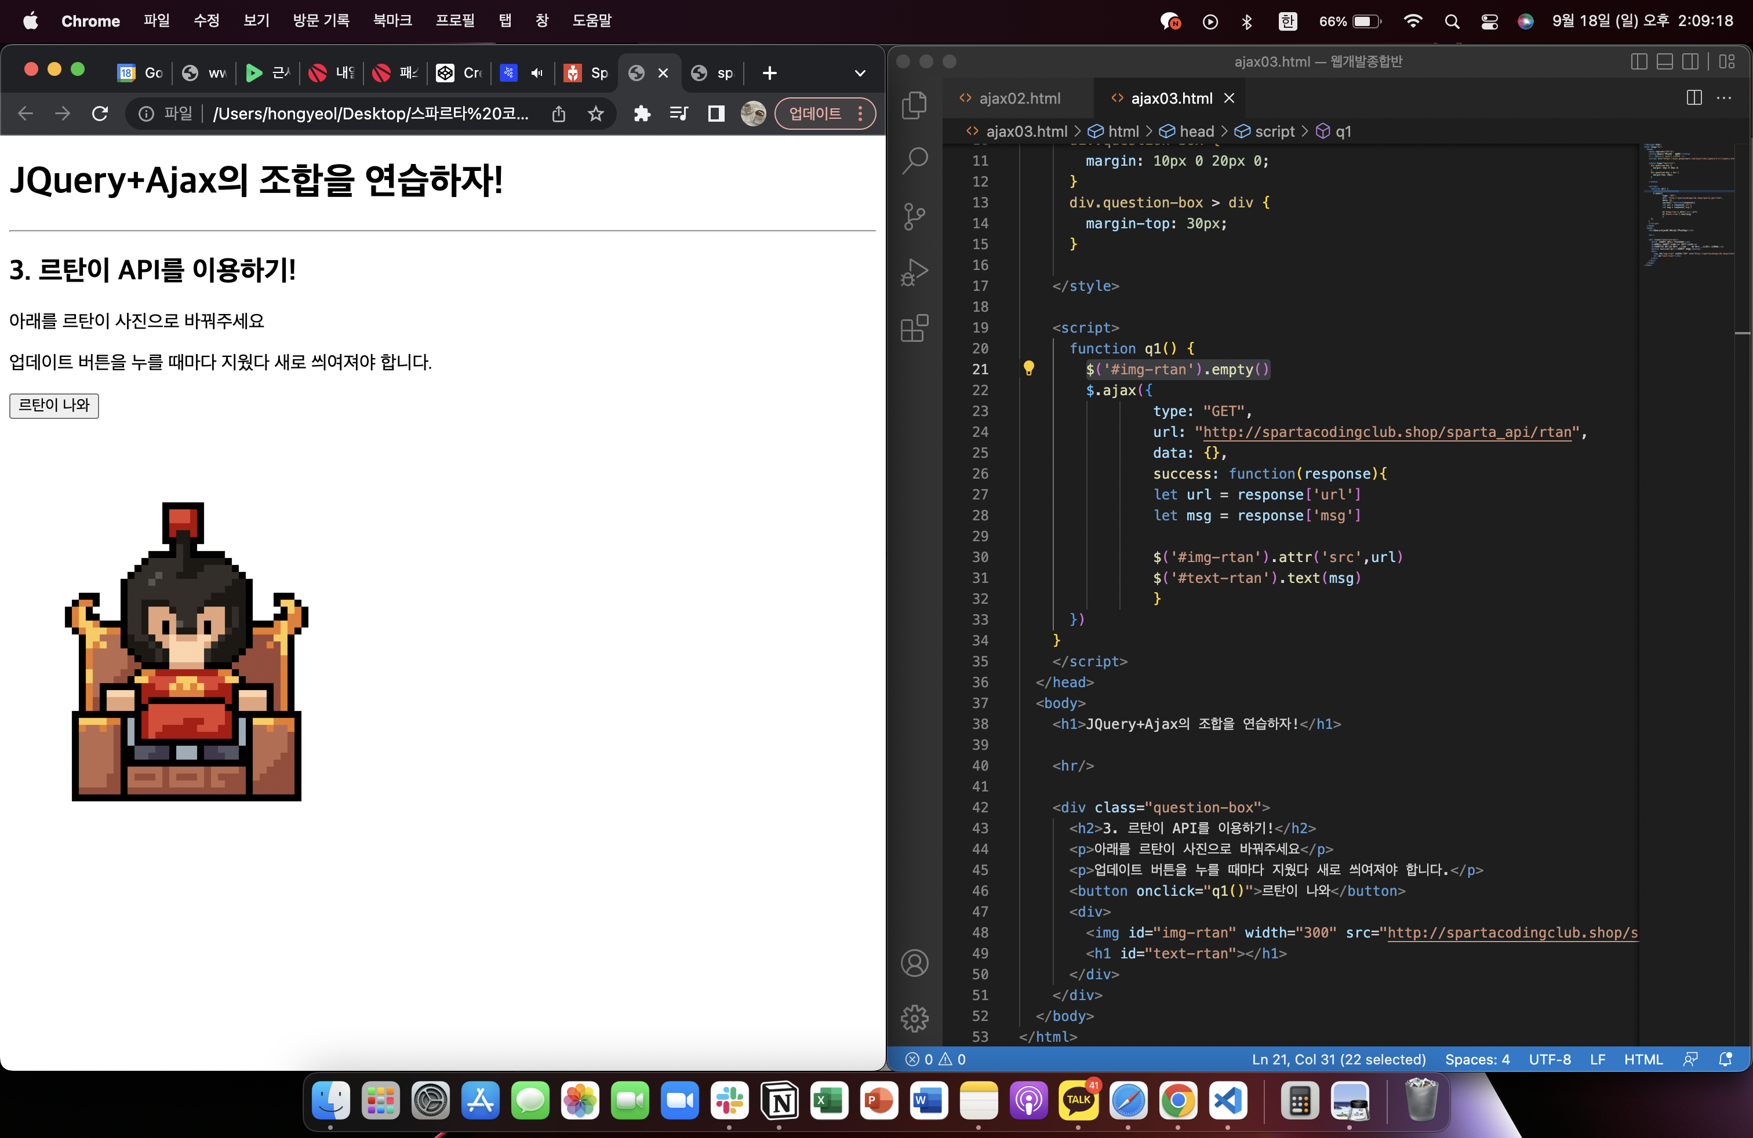Click the Ln 21, Col 31 status entry
Screen dimensions: 1753x1138
tap(1339, 1059)
